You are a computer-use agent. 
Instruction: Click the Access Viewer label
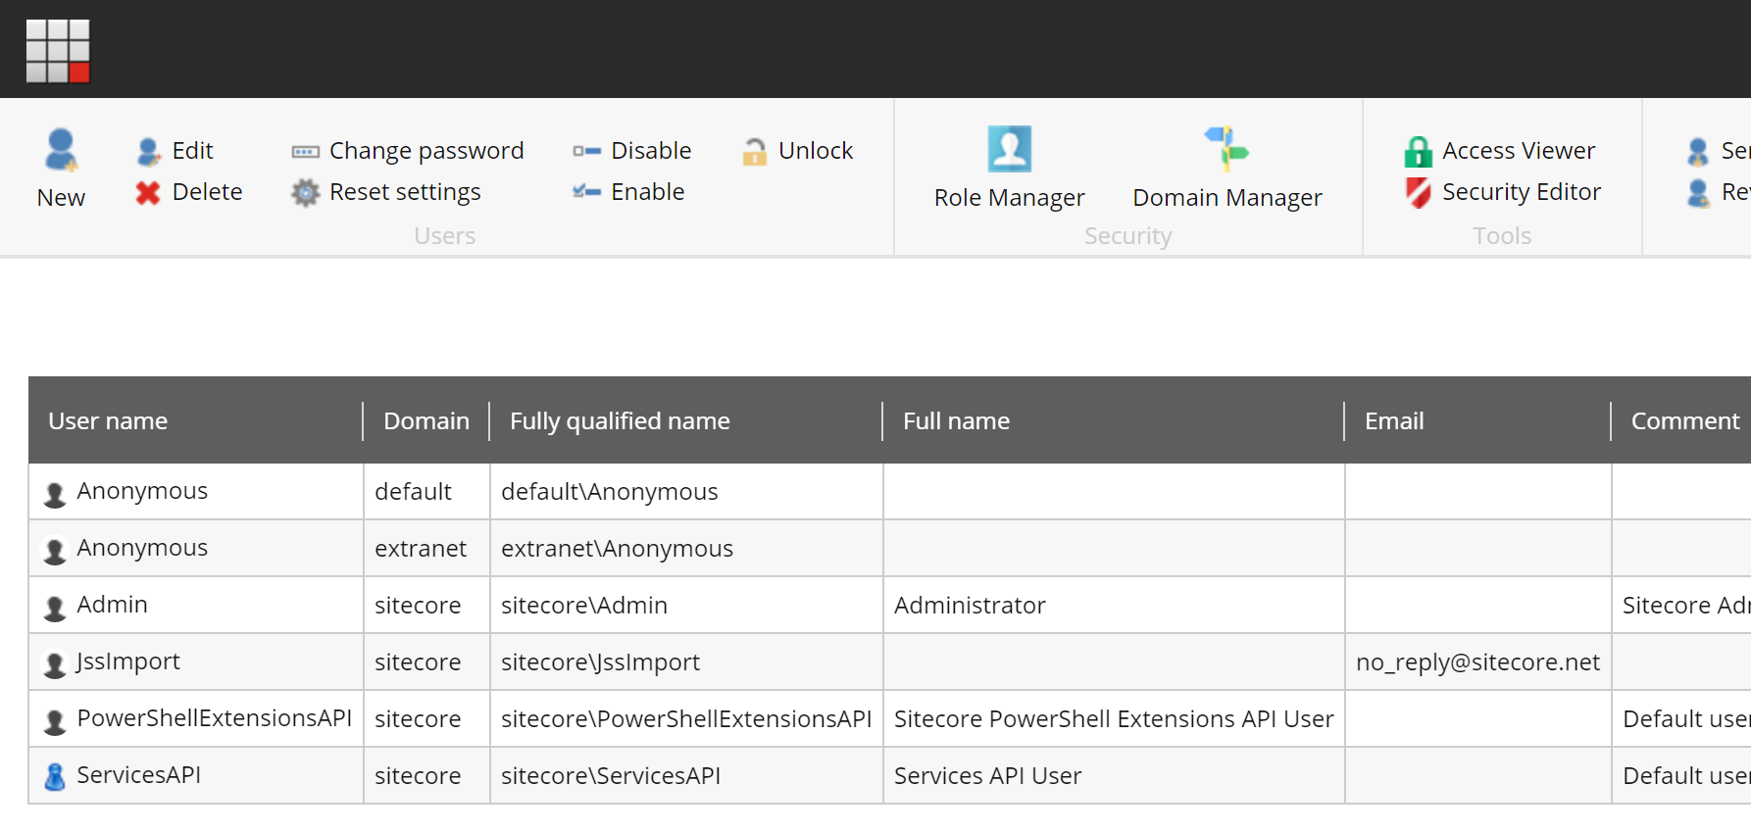(1519, 151)
